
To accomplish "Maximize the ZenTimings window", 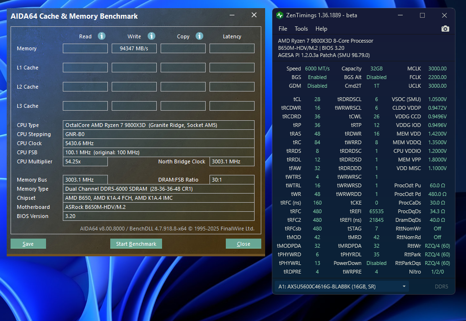I will coord(422,15).
